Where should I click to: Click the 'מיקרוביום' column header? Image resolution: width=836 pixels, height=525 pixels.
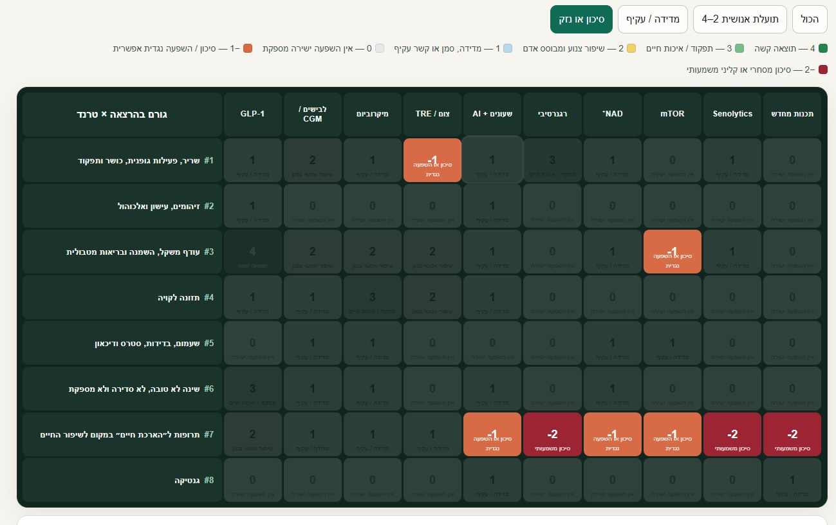tap(373, 114)
